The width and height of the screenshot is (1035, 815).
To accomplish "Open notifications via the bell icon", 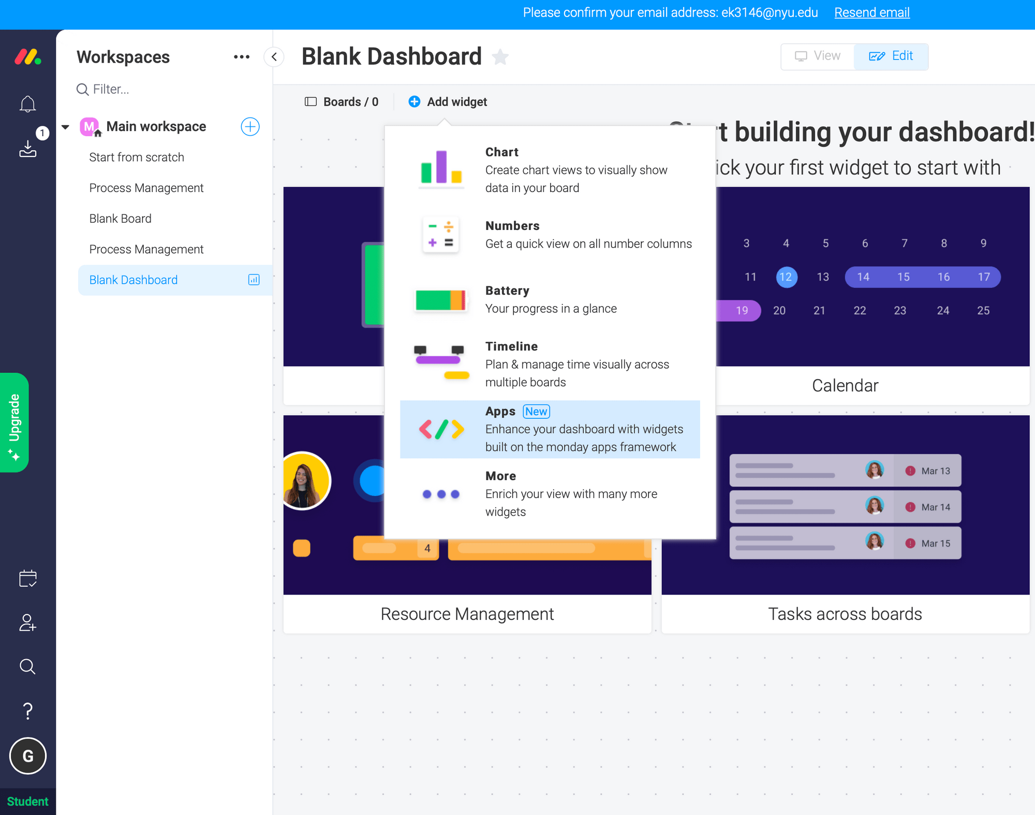I will tap(28, 103).
